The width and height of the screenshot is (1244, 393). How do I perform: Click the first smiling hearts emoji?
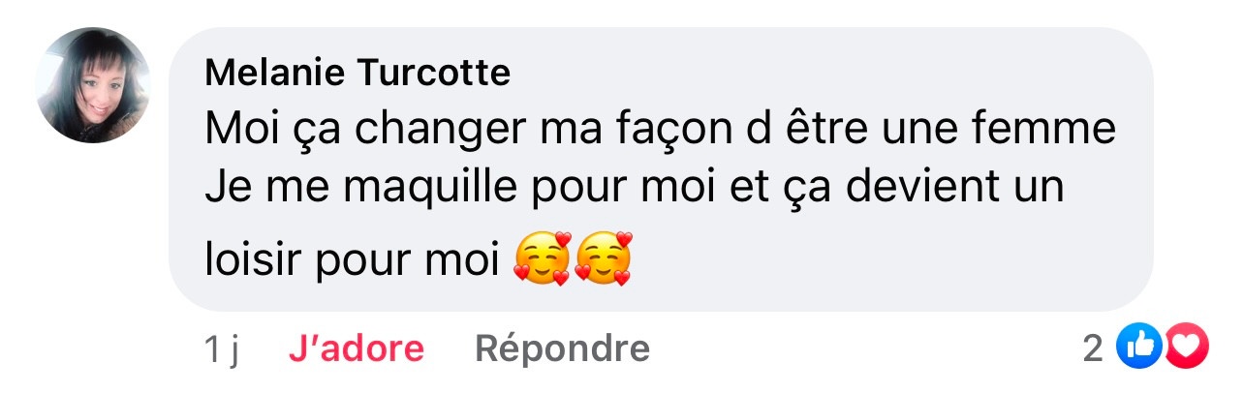(x=541, y=258)
